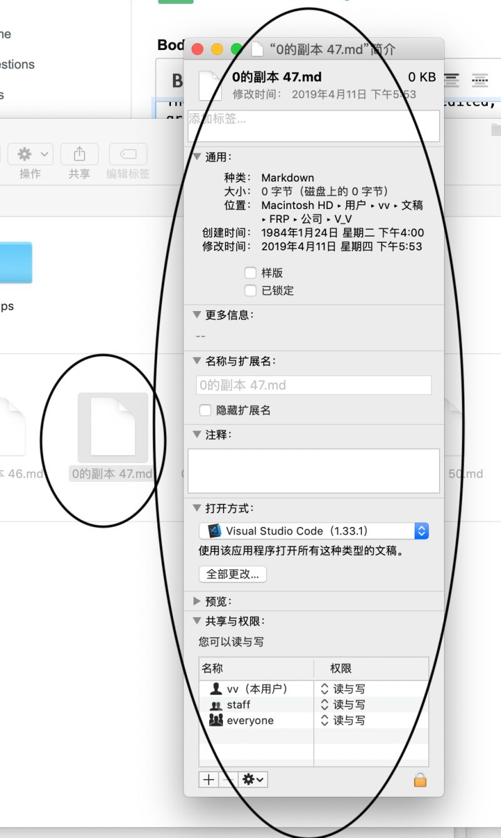This screenshot has width=501, height=838.
Task: Collapse the 通用 section
Action: (x=197, y=157)
